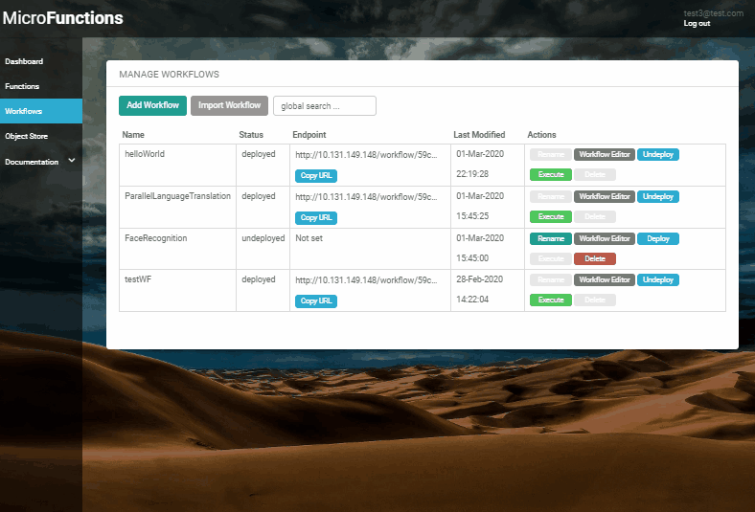Click ParallelLanguageTranslation endpoint URL text
Viewport: 755px width, 512px height.
366,196
